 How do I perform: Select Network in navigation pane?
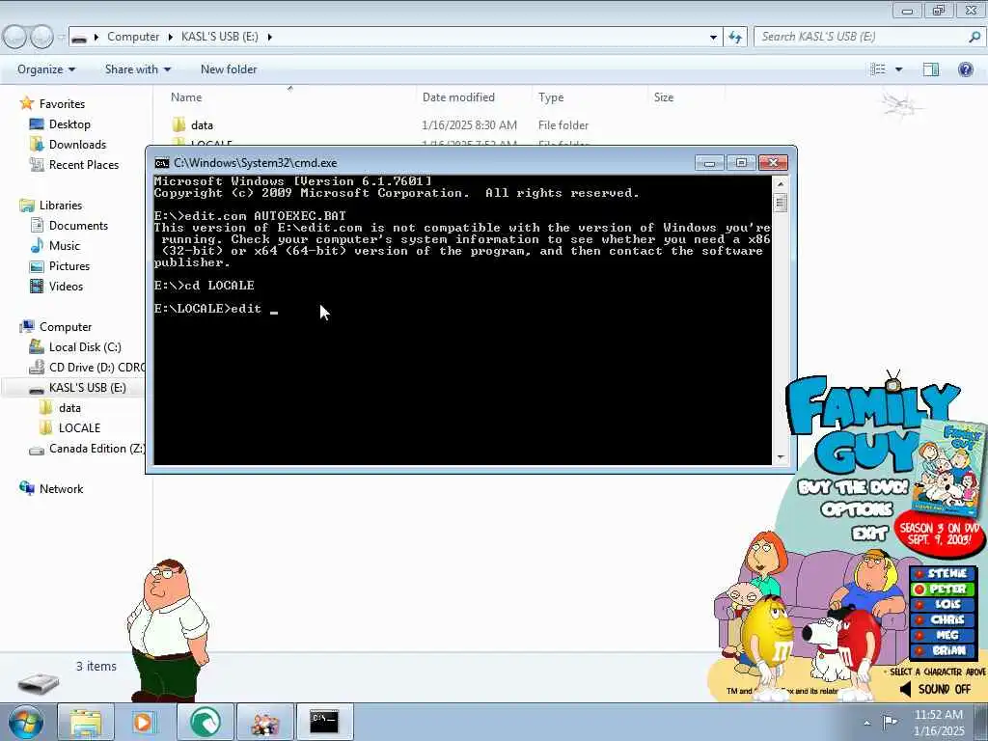point(61,489)
